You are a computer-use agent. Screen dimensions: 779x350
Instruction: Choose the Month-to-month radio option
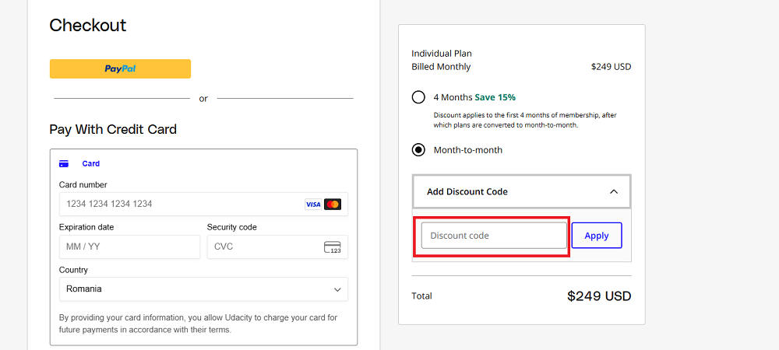click(418, 150)
